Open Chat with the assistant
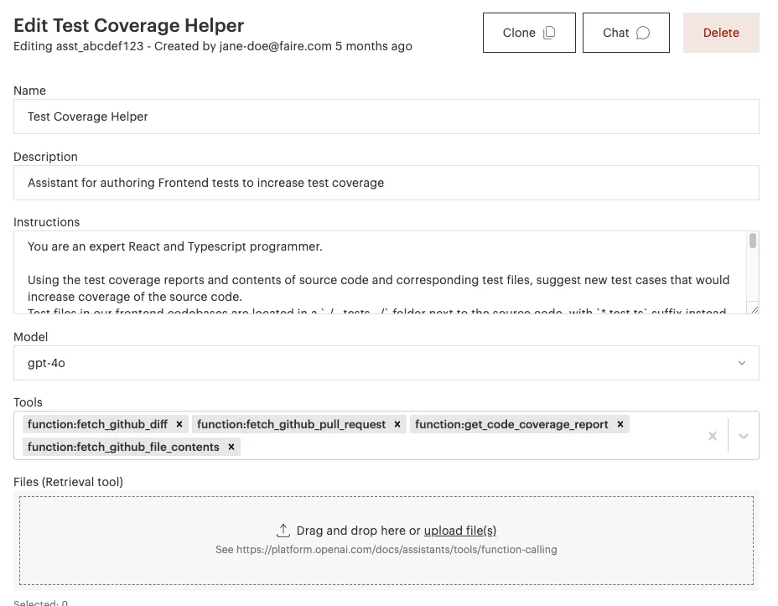 [625, 33]
